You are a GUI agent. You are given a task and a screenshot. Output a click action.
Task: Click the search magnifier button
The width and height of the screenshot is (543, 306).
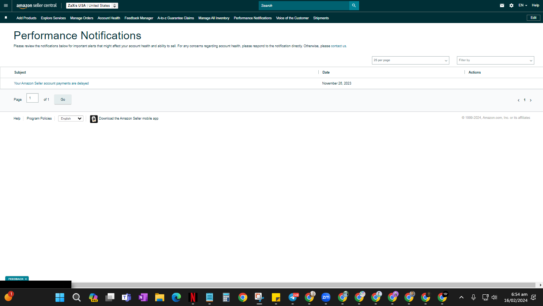pyautogui.click(x=354, y=6)
